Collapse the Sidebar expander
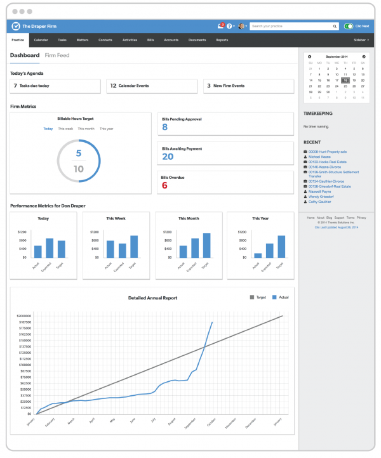 pyautogui.click(x=361, y=40)
